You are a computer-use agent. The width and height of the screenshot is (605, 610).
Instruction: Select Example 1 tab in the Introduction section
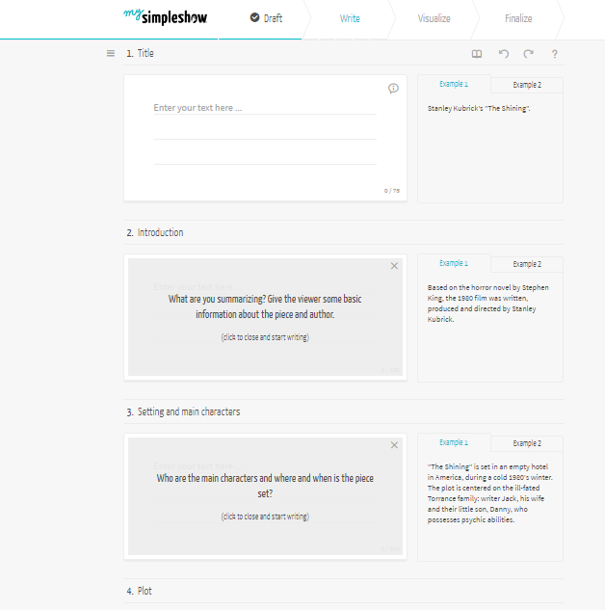click(453, 263)
